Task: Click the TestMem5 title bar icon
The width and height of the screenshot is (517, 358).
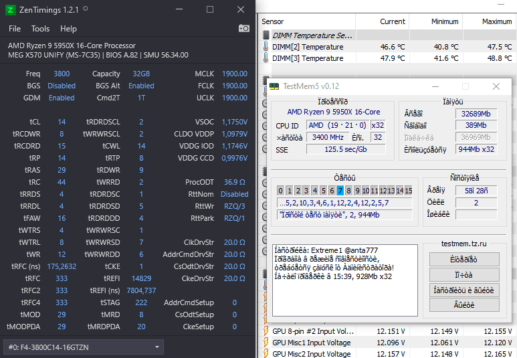Action: (x=274, y=86)
